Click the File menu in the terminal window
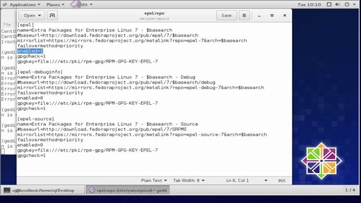Screen dimensions: 361x203 [x=7, y=24]
